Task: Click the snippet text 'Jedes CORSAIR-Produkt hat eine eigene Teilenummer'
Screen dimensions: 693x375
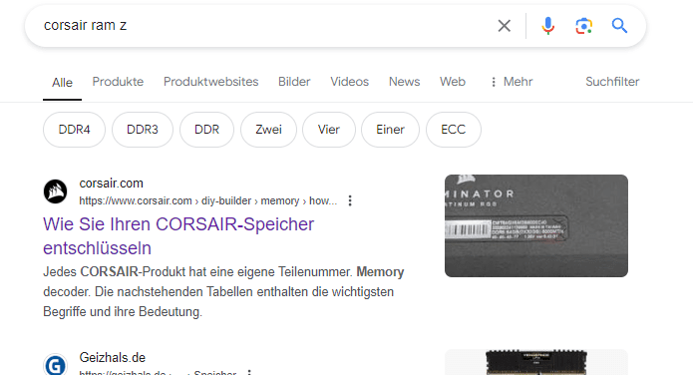Action: click(198, 272)
